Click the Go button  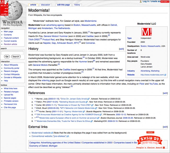7,57
